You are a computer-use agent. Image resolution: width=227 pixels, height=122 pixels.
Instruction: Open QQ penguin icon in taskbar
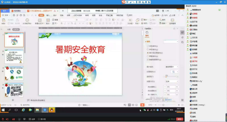[52, 110]
